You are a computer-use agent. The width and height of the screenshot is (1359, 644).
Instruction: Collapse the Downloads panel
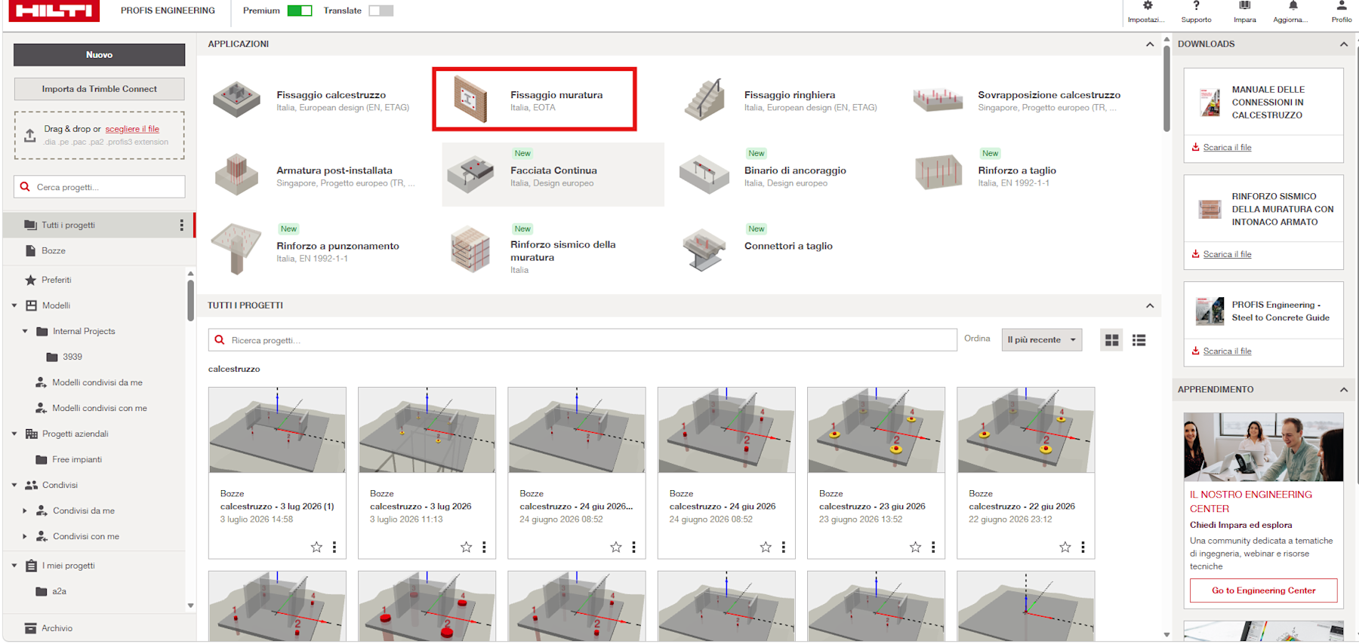[x=1343, y=44]
